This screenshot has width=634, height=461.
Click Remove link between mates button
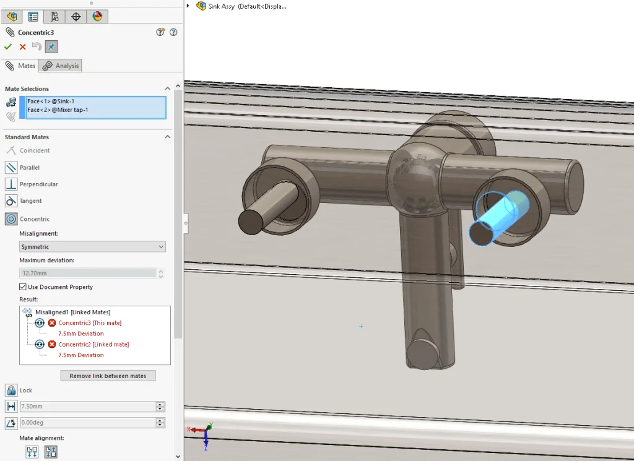tap(108, 376)
